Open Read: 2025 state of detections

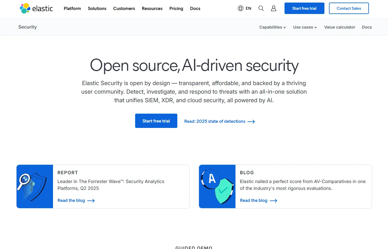(x=220, y=121)
